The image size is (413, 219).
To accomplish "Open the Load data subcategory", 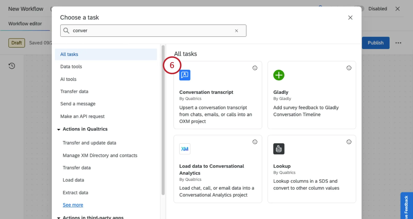I will [73, 180].
